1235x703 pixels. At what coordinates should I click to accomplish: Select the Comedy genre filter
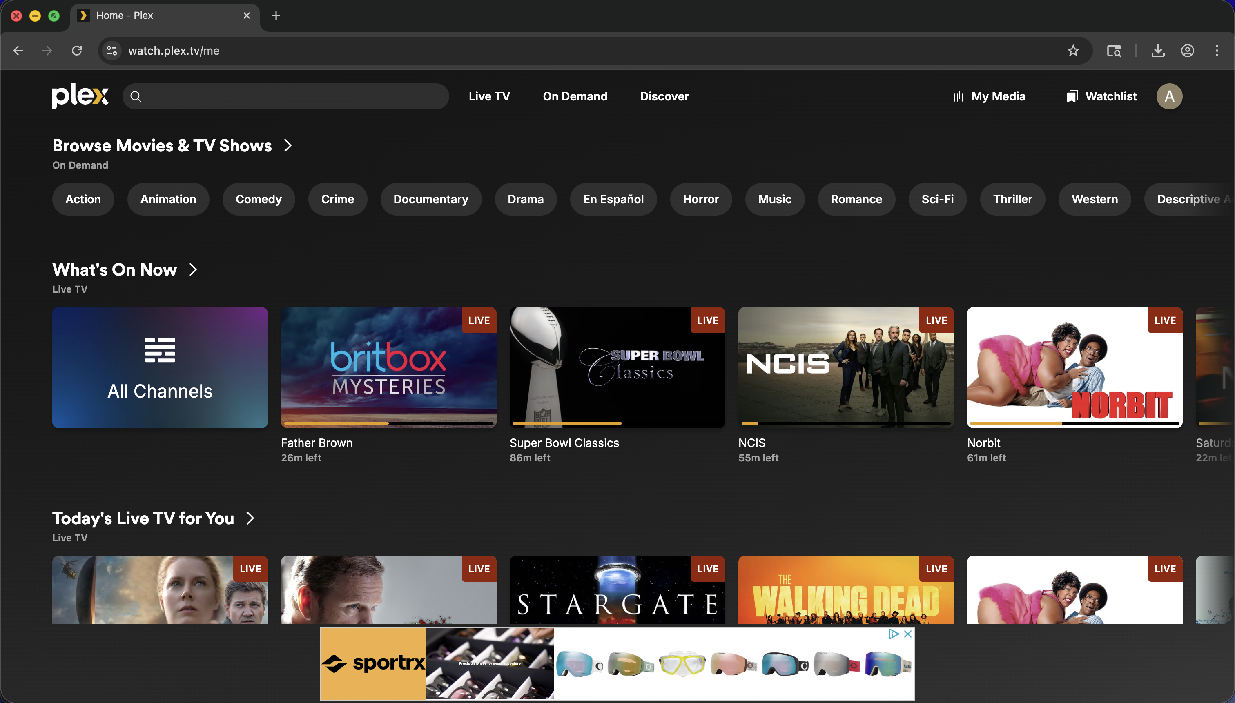pyautogui.click(x=259, y=199)
